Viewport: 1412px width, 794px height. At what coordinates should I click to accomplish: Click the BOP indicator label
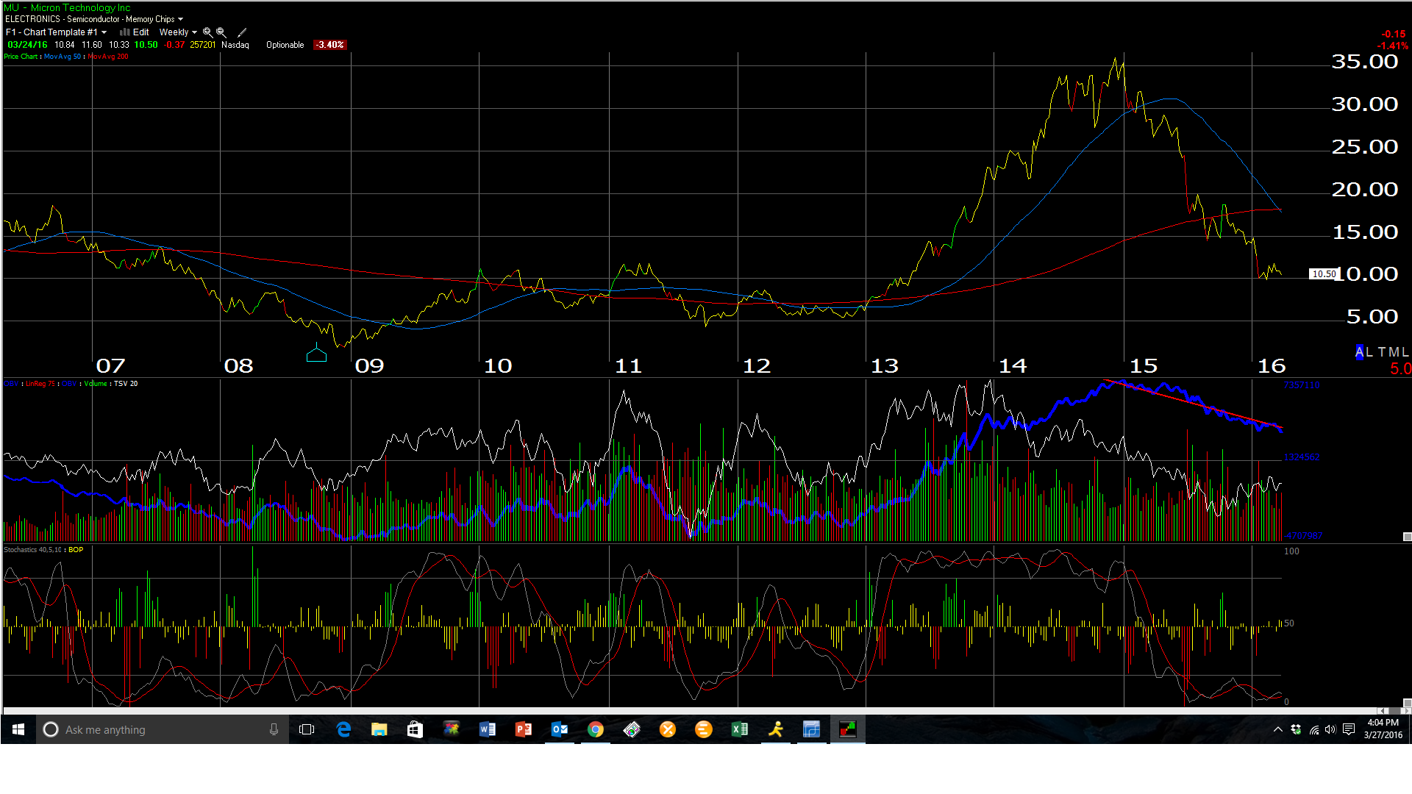(x=76, y=550)
